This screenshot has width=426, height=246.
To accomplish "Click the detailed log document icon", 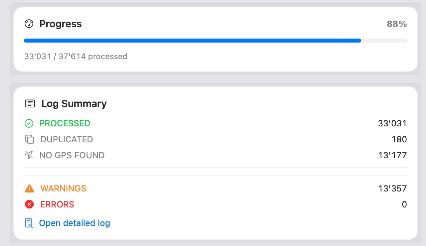I will [x=29, y=223].
